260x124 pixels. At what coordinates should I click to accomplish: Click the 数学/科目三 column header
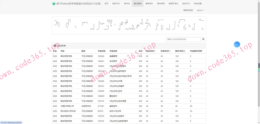pyautogui.click(x=180, y=51)
